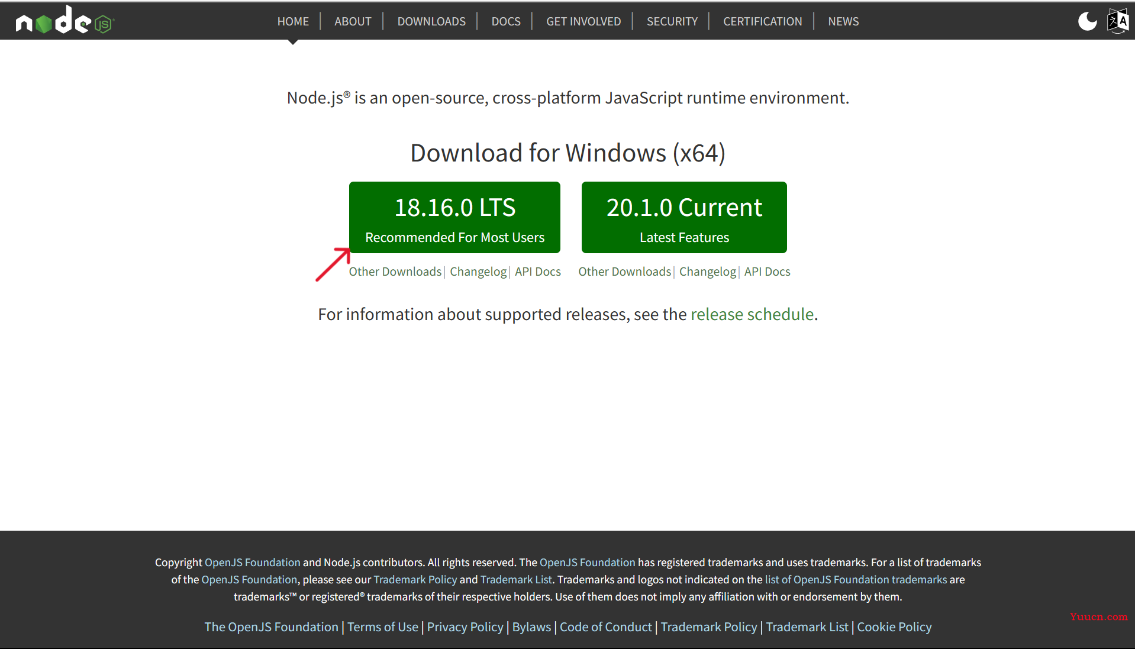Open Trademark Policy link in copyright paragraph
Screen dimensions: 1135x649
[415, 579]
